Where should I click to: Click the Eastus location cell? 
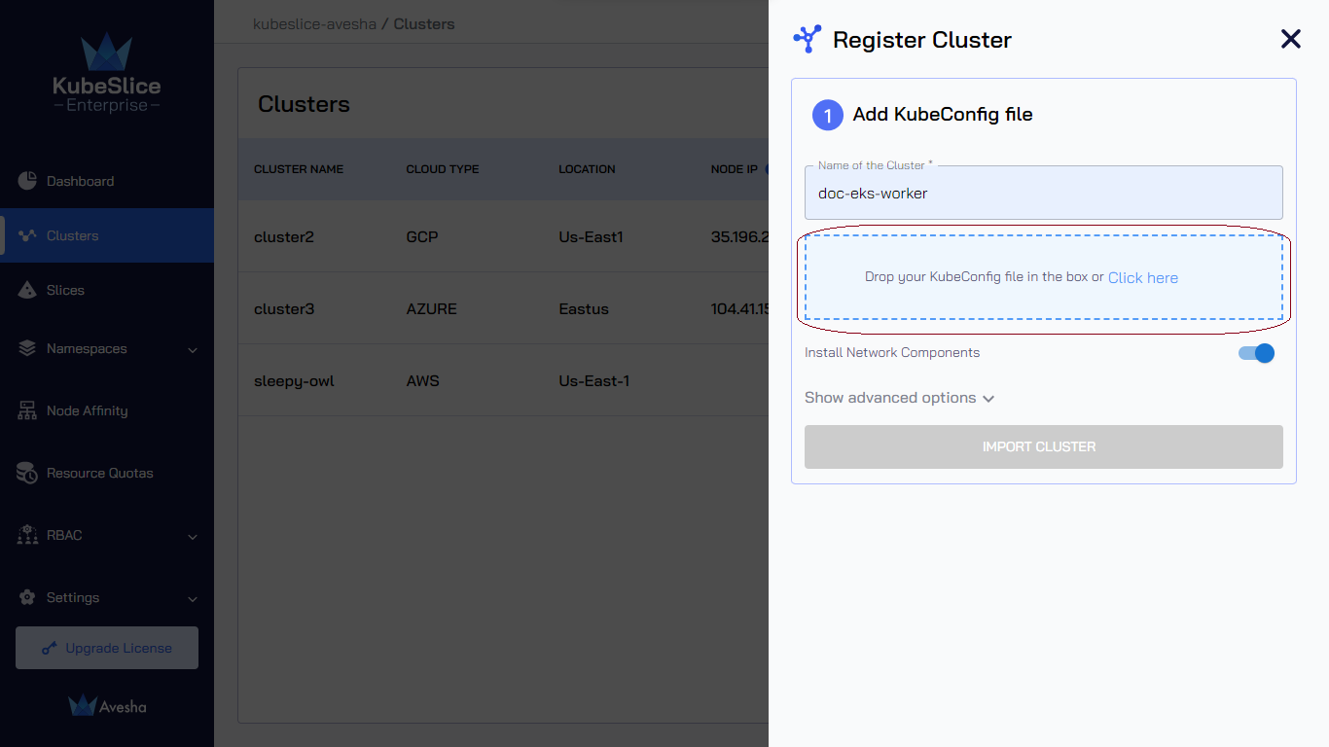584,308
